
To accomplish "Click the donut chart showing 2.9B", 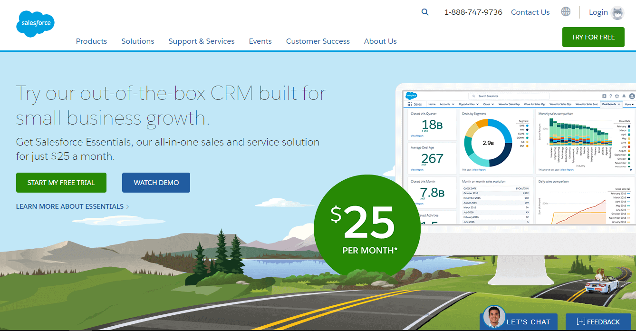I will point(488,142).
